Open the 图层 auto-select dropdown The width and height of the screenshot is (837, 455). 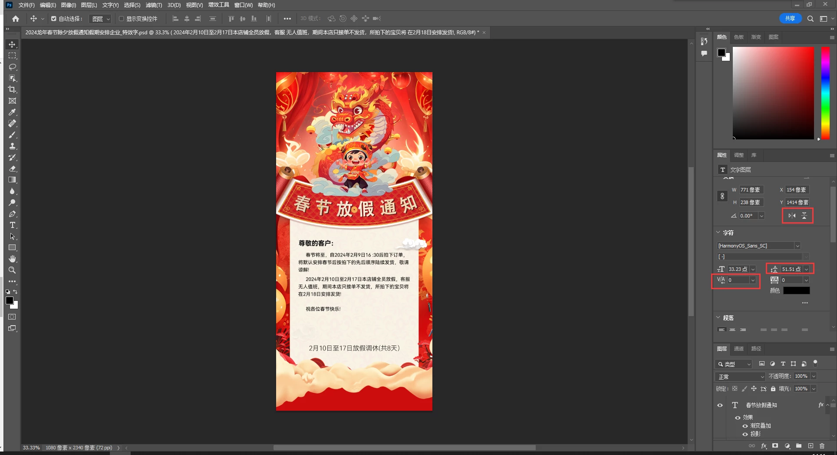[100, 19]
